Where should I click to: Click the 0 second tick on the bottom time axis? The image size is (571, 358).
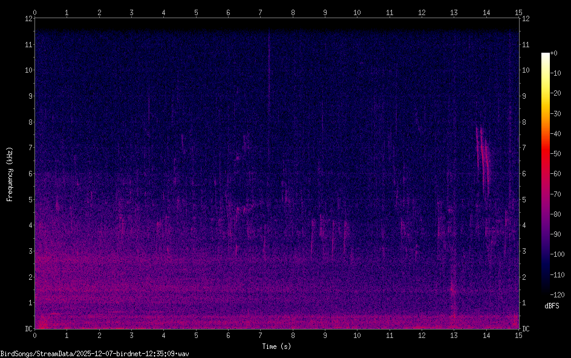pos(35,334)
